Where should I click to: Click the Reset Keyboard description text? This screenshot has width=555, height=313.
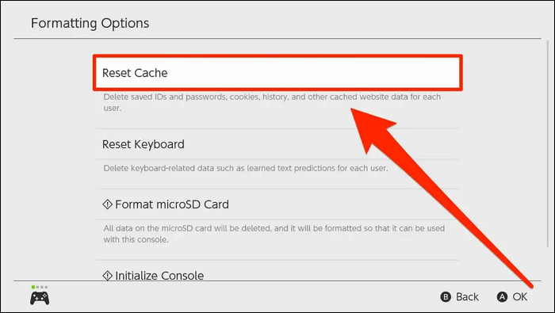click(x=246, y=168)
